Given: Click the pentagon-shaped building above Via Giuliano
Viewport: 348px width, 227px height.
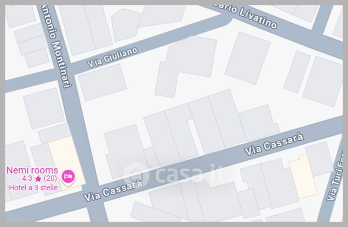Looking at the screenshot, I should 126,25.
